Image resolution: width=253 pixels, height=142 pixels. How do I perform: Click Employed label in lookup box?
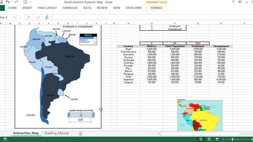click(175, 26)
